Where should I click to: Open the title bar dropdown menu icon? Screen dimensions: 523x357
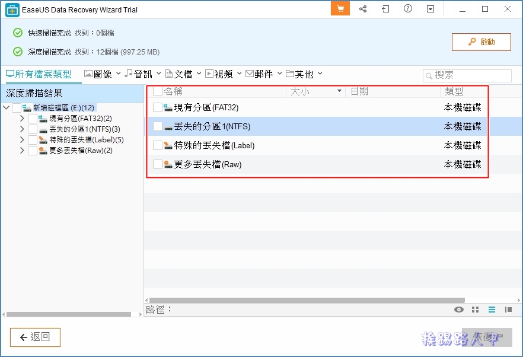[430, 9]
